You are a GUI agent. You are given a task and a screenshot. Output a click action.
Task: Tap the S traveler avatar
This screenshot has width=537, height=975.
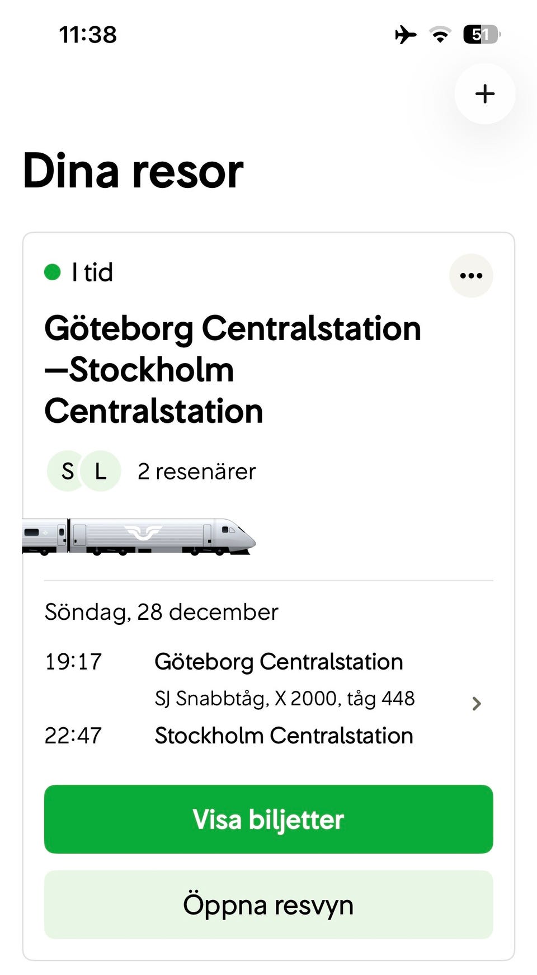(68, 471)
